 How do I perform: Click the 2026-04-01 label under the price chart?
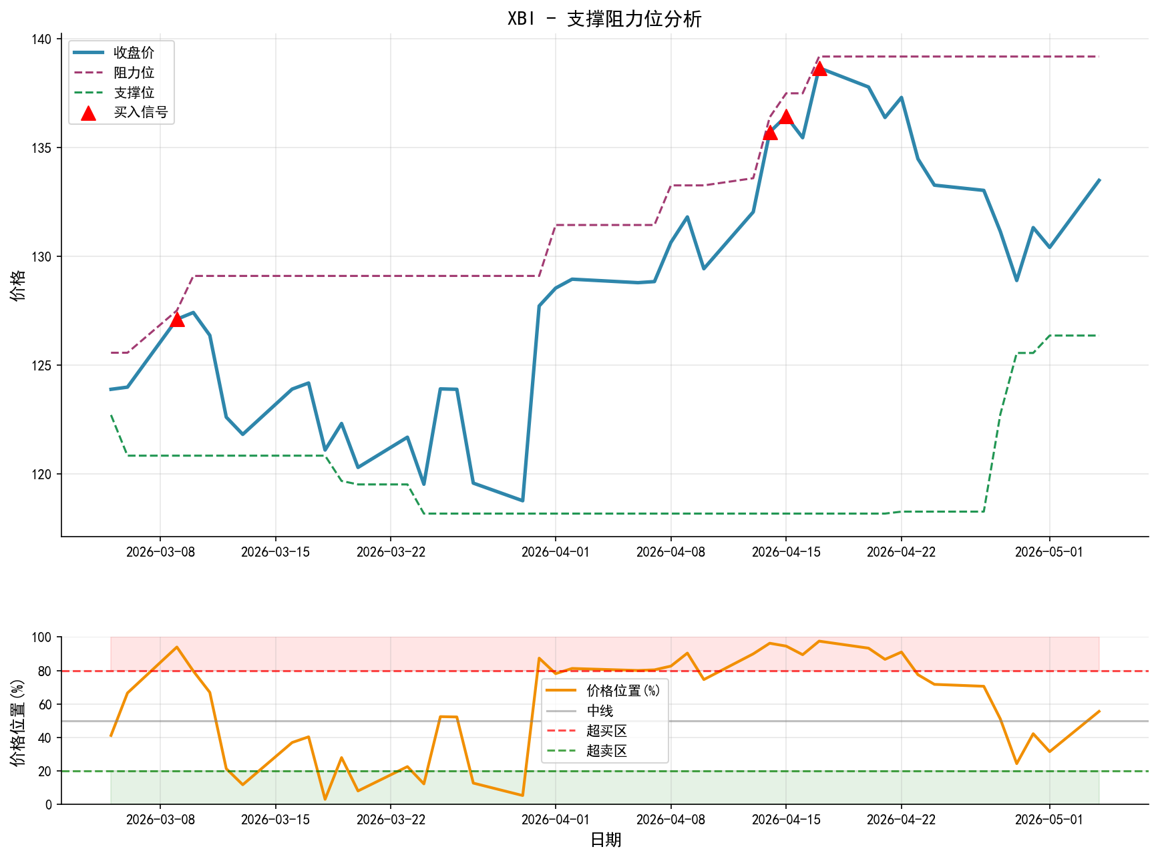tap(556, 552)
